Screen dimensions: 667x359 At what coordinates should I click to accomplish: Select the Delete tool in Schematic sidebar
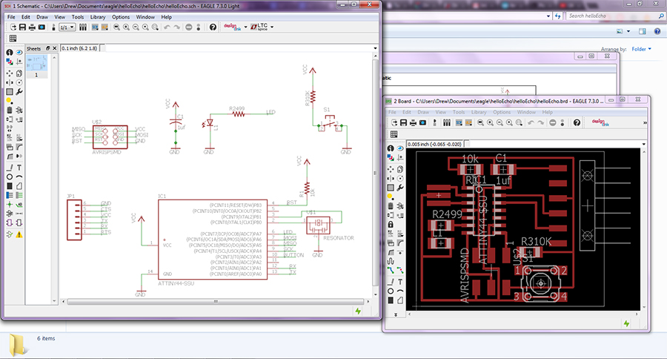click(x=10, y=110)
